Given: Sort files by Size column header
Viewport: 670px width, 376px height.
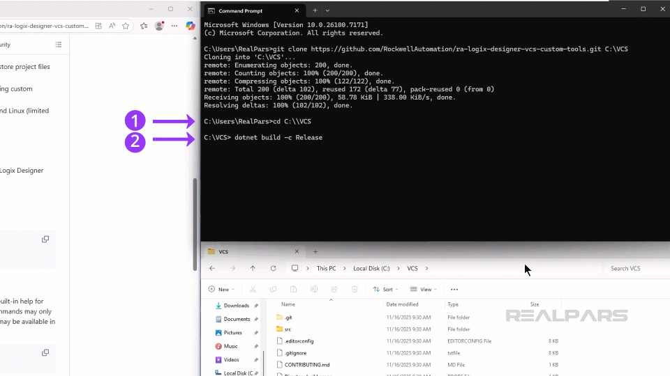Looking at the screenshot, I should pyautogui.click(x=535, y=304).
